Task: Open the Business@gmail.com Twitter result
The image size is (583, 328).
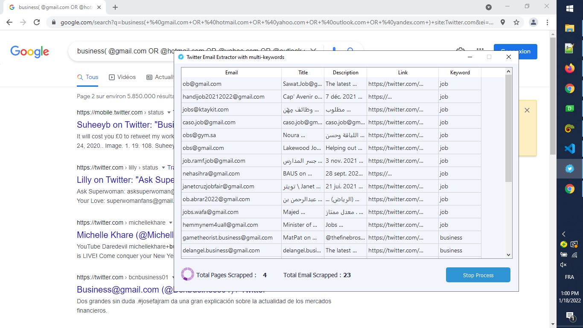Action: pyautogui.click(x=125, y=290)
